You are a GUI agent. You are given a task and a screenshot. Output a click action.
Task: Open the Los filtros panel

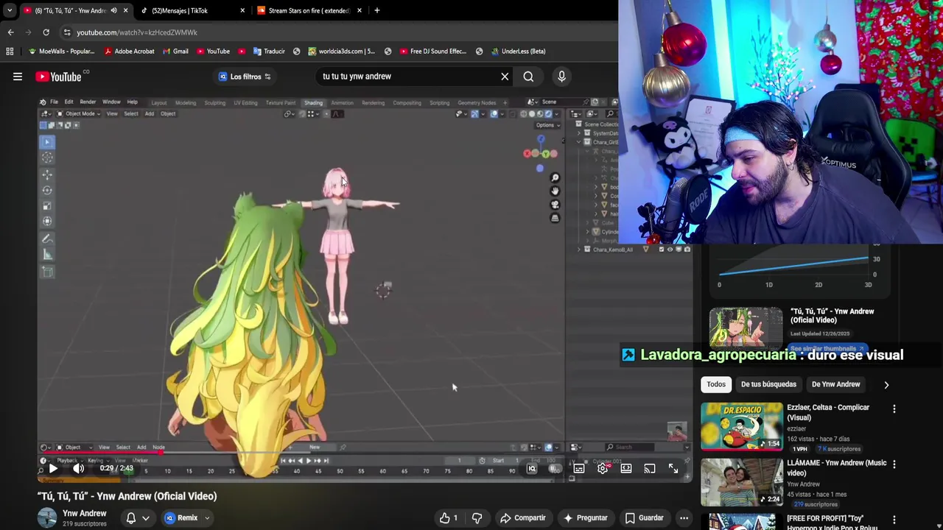(245, 77)
